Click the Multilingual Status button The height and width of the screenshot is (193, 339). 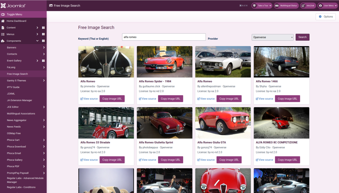286,6
